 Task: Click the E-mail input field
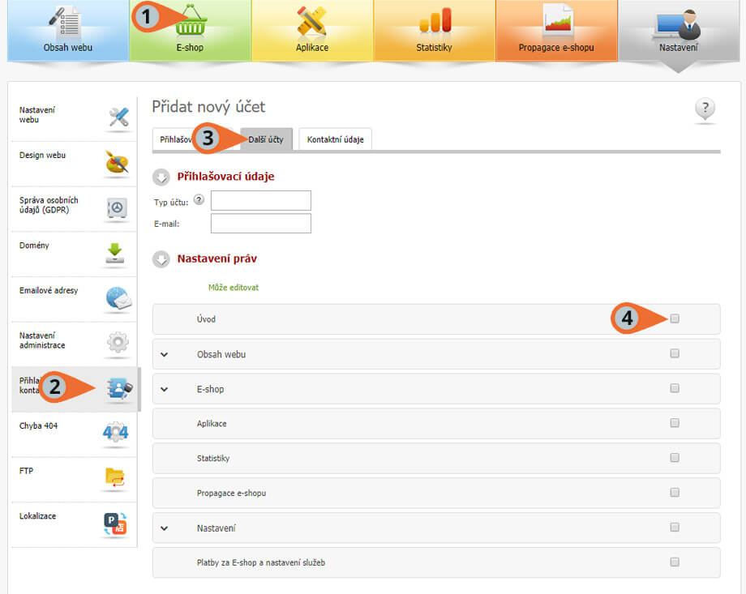point(260,224)
